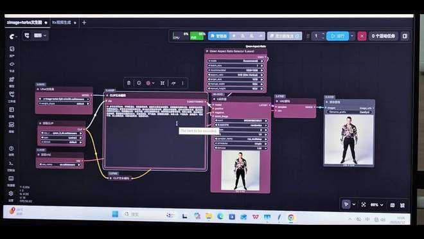This screenshot has width=424, height=239.
Task: Open the aspect_ratio combo in Qwen node
Action: coord(235,75)
